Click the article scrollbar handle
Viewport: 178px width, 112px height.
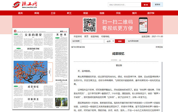pyautogui.click(x=162, y=87)
